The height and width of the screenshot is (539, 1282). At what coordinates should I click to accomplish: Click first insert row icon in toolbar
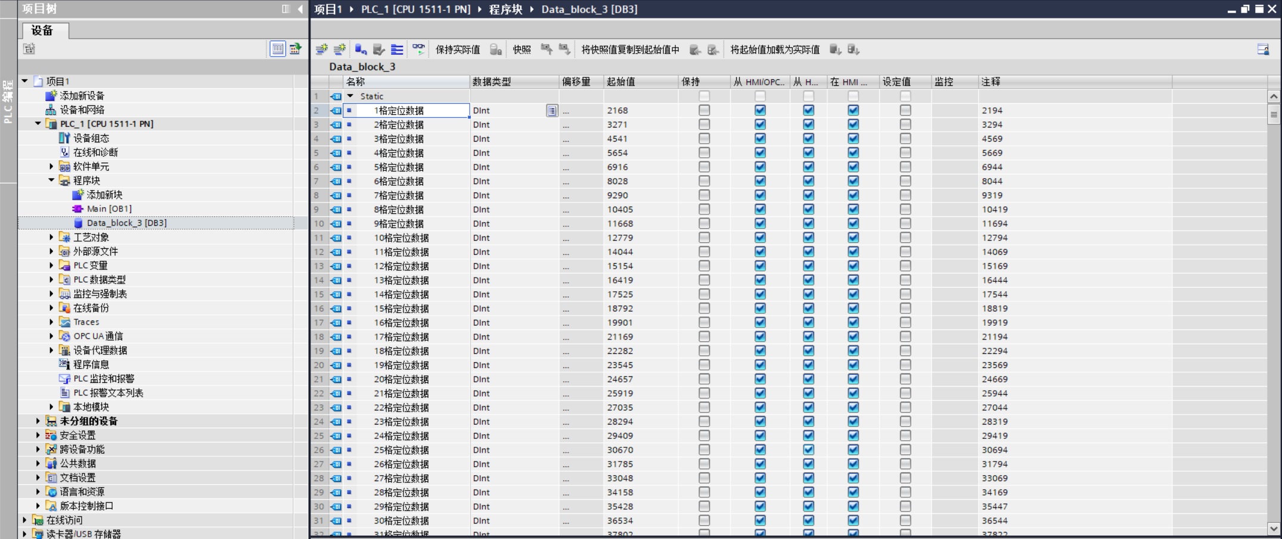pyautogui.click(x=322, y=49)
